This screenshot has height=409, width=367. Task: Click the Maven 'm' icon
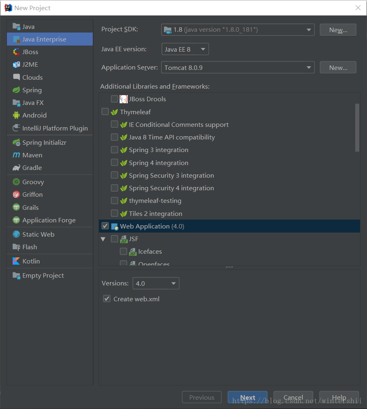[16, 155]
